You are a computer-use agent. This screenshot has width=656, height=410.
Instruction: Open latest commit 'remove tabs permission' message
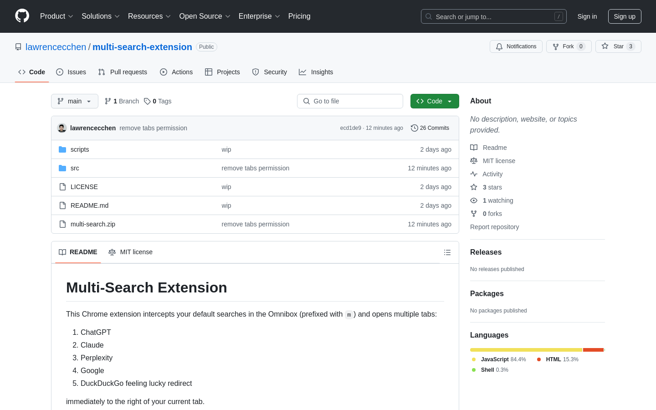[154, 128]
